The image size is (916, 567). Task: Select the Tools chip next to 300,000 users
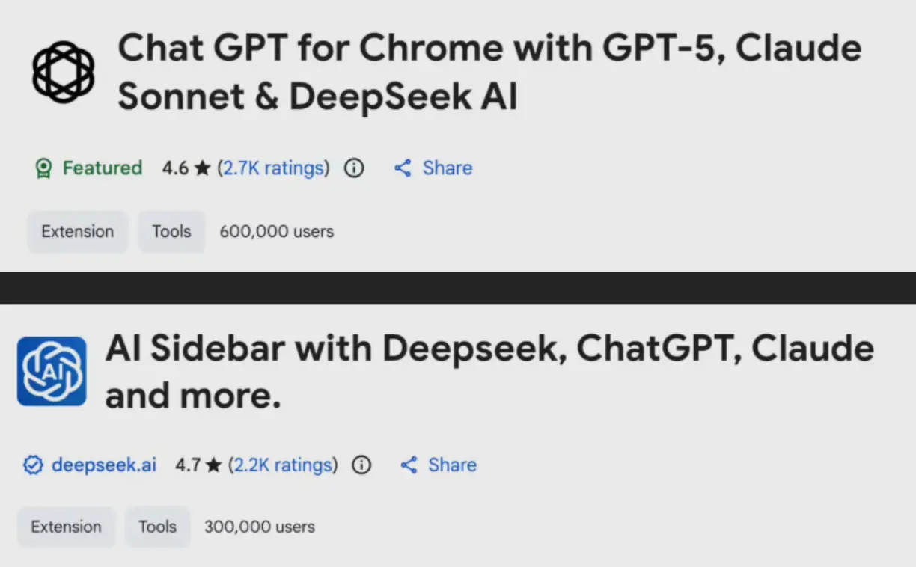[157, 527]
